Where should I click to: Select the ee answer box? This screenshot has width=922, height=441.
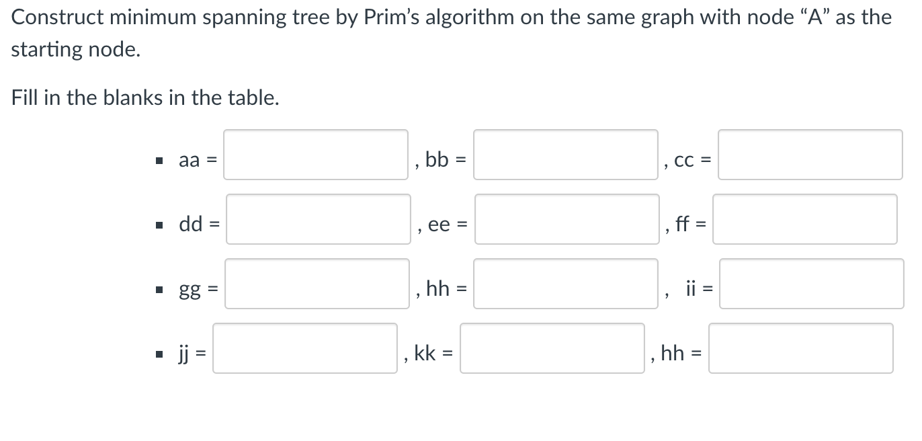point(567,220)
